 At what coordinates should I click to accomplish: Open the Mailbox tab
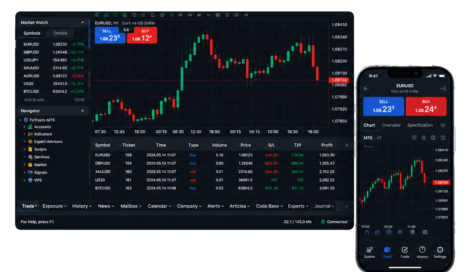click(x=131, y=206)
